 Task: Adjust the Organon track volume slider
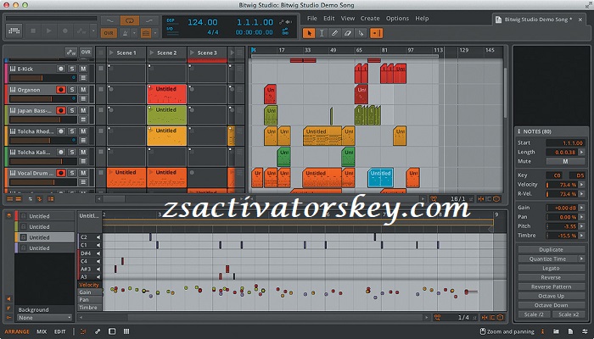40,99
